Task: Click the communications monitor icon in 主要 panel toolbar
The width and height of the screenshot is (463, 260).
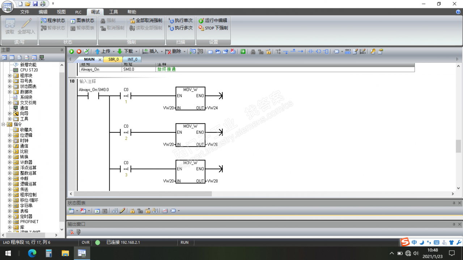Action: pos(42,57)
